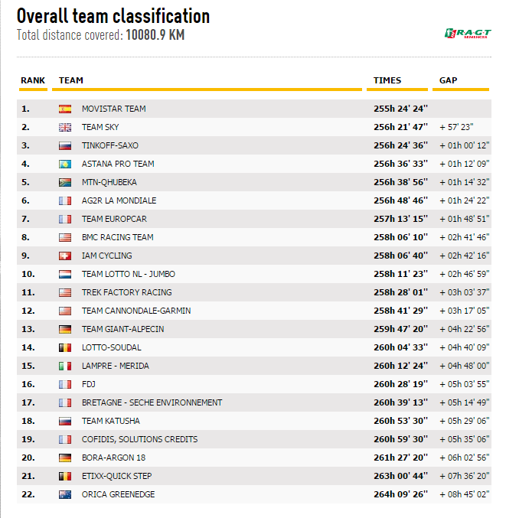Viewport: 506px width, 518px height.
Task: Click the British flag beside Team Sky
Action: (x=65, y=127)
